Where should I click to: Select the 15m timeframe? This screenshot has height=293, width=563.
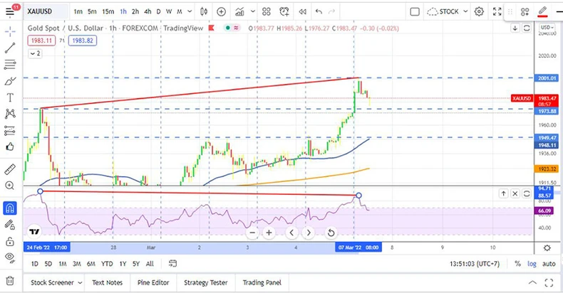pos(108,12)
